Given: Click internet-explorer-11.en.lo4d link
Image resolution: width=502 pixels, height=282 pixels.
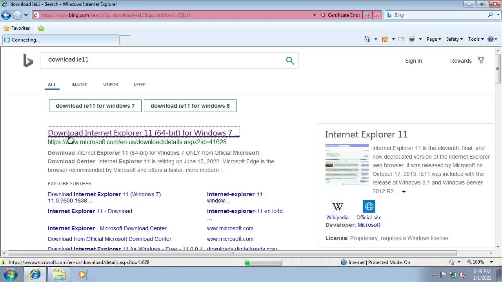Looking at the screenshot, I should [x=246, y=211].
